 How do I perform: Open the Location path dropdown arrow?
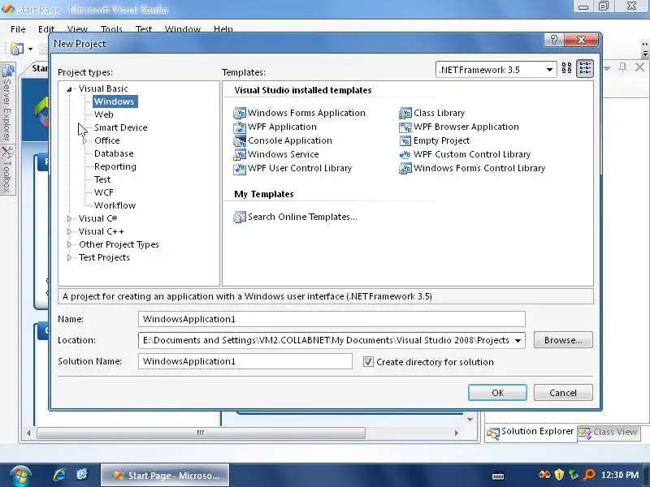pyautogui.click(x=518, y=340)
